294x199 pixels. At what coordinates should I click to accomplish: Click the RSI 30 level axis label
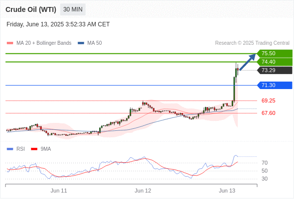coord(265,179)
